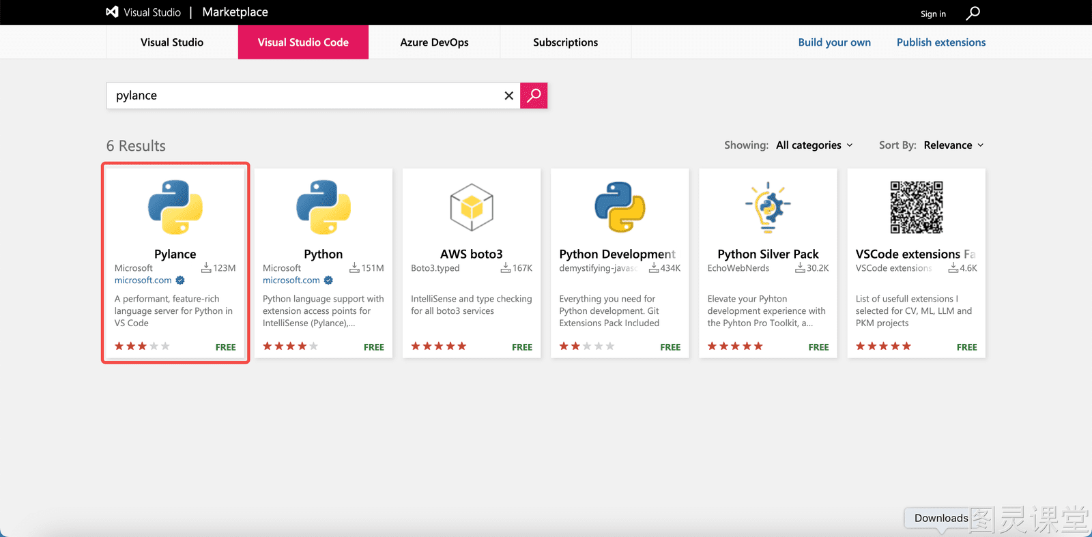Click Python Development's 434K download icon
The width and height of the screenshot is (1092, 537).
654,268
